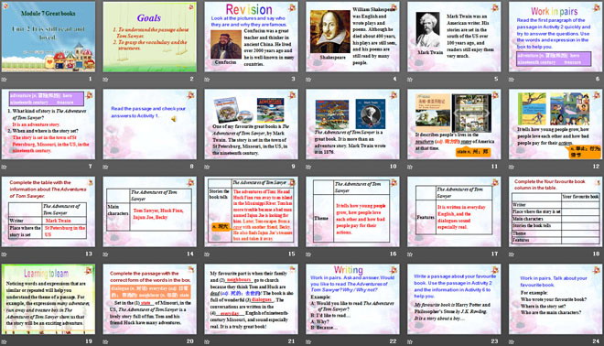Viewport: 604px width, 346px height.
Task: Click the animation star icon under slide 3
Action: pos(207,80)
